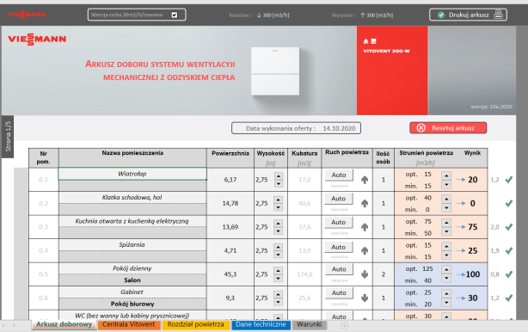Click Auto button in Spiżarnia row

(x=339, y=247)
